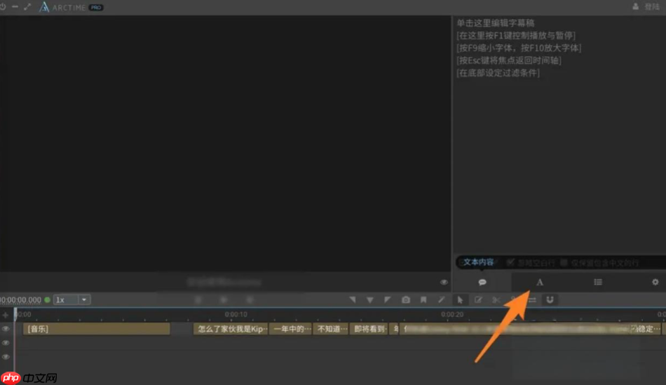Select the scissors cut tool
This screenshot has width=666, height=385.
pos(496,299)
